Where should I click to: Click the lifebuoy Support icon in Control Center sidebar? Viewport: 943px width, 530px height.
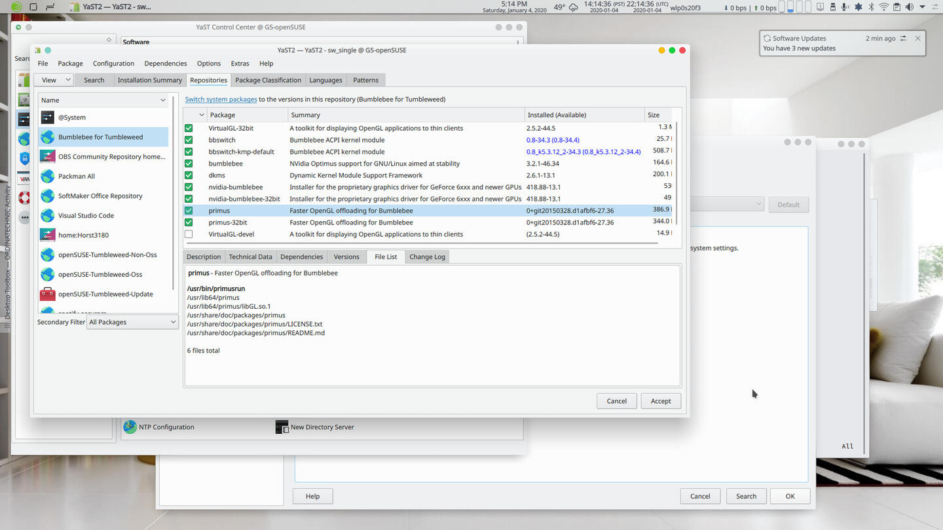click(24, 198)
